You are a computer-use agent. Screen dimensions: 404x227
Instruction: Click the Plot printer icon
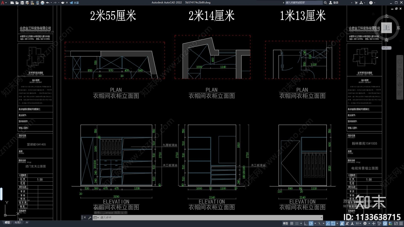pos(42,3)
